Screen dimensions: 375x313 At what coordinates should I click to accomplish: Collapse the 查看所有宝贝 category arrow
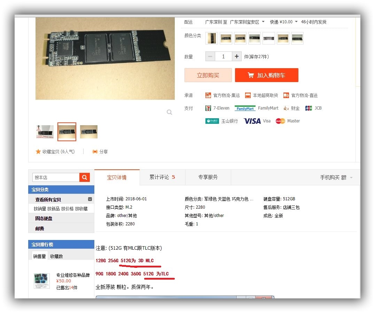(x=90, y=199)
